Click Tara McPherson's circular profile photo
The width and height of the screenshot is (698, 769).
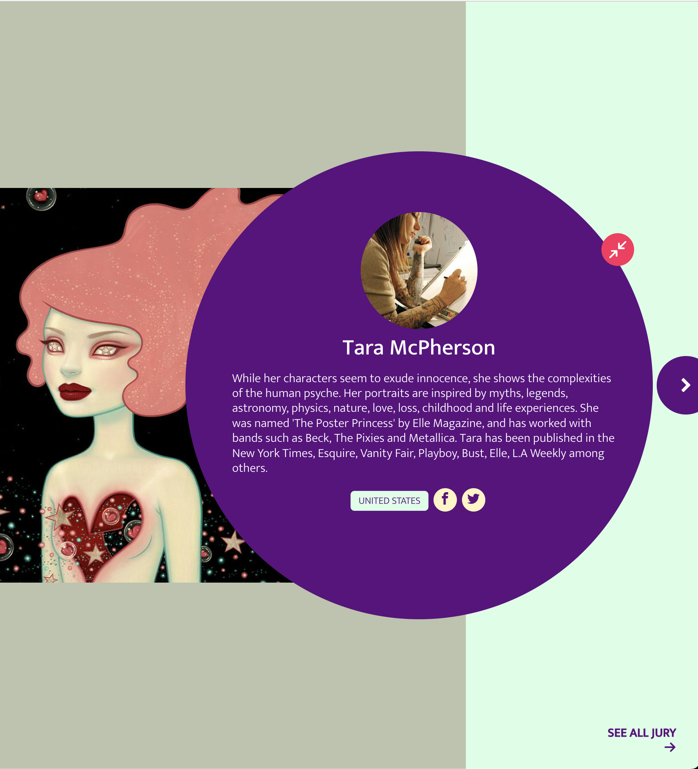click(x=419, y=270)
